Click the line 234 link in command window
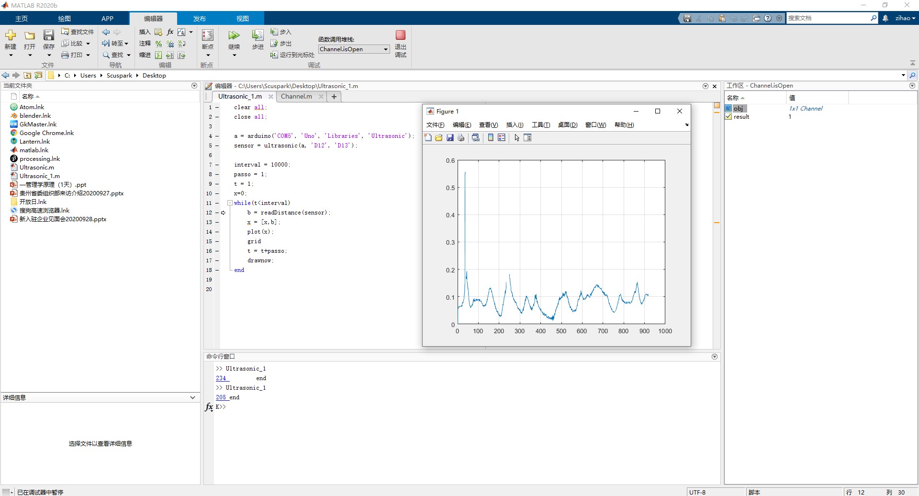 [x=221, y=378]
